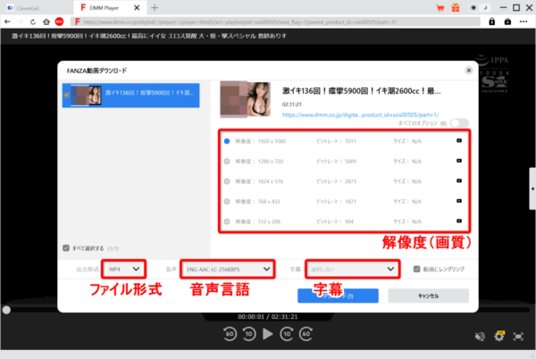
Task: Click the red REC record icon
Action: [59, 21]
